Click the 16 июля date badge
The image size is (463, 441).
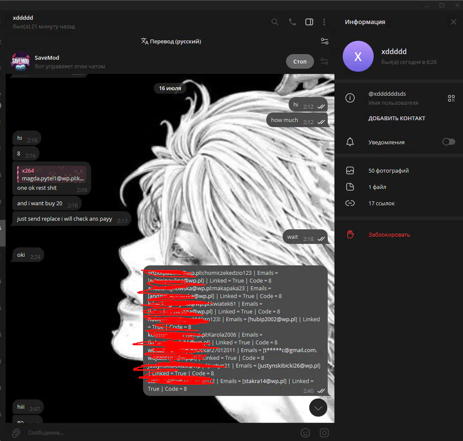tap(170, 88)
